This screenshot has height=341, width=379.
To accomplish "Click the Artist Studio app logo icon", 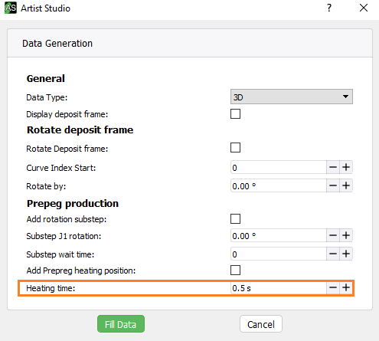I will [11, 8].
